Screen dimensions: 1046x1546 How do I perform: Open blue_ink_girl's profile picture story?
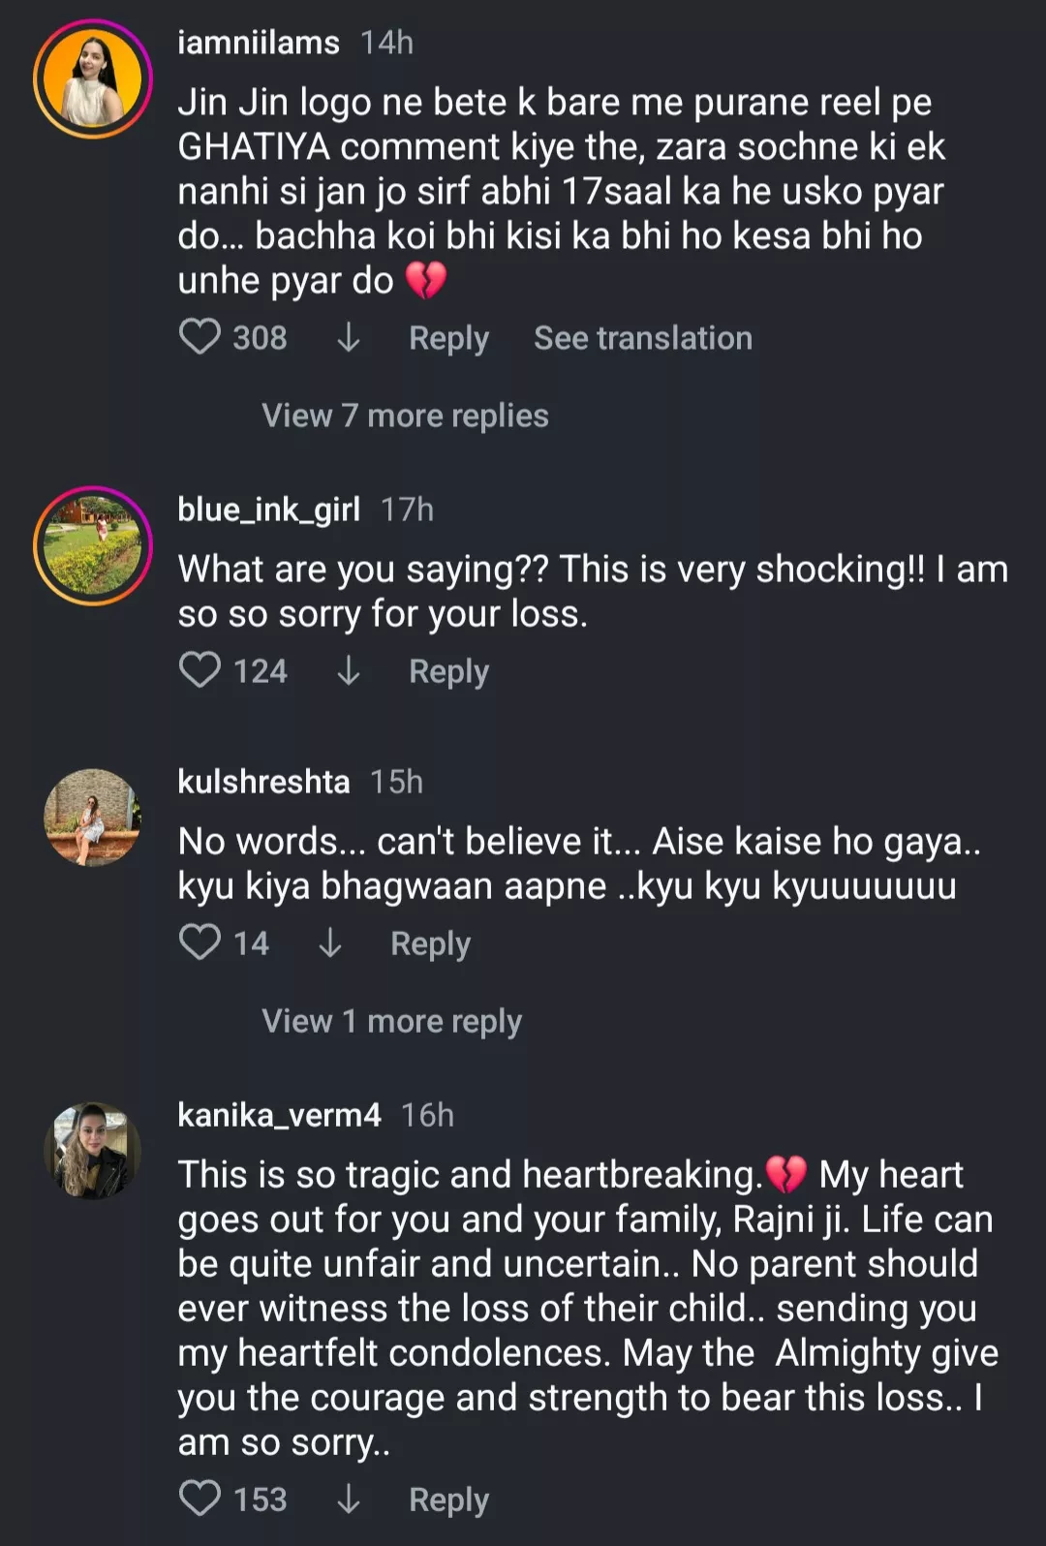click(93, 546)
